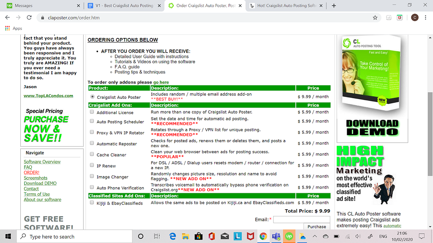Open www.TopLACondos.com link
Screen dimensions: 433x243
click(48, 96)
